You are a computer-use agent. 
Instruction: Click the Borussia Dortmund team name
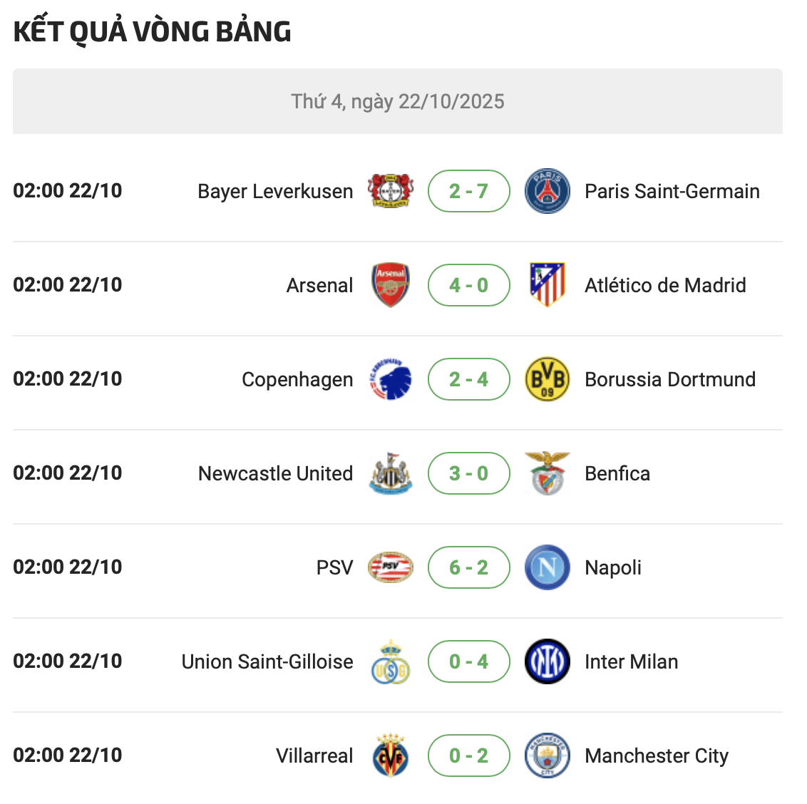click(669, 380)
